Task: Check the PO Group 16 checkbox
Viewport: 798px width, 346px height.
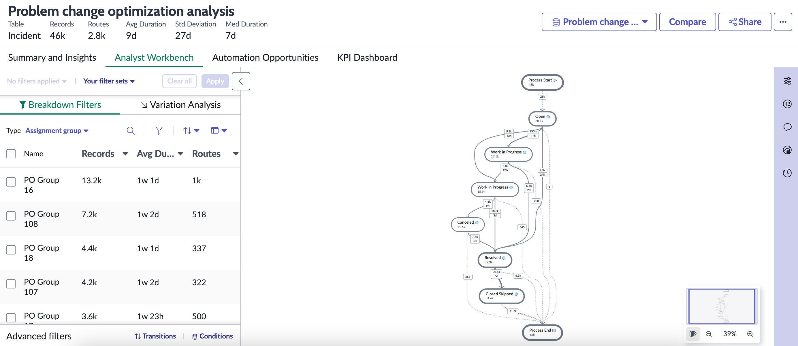Action: coord(11,182)
